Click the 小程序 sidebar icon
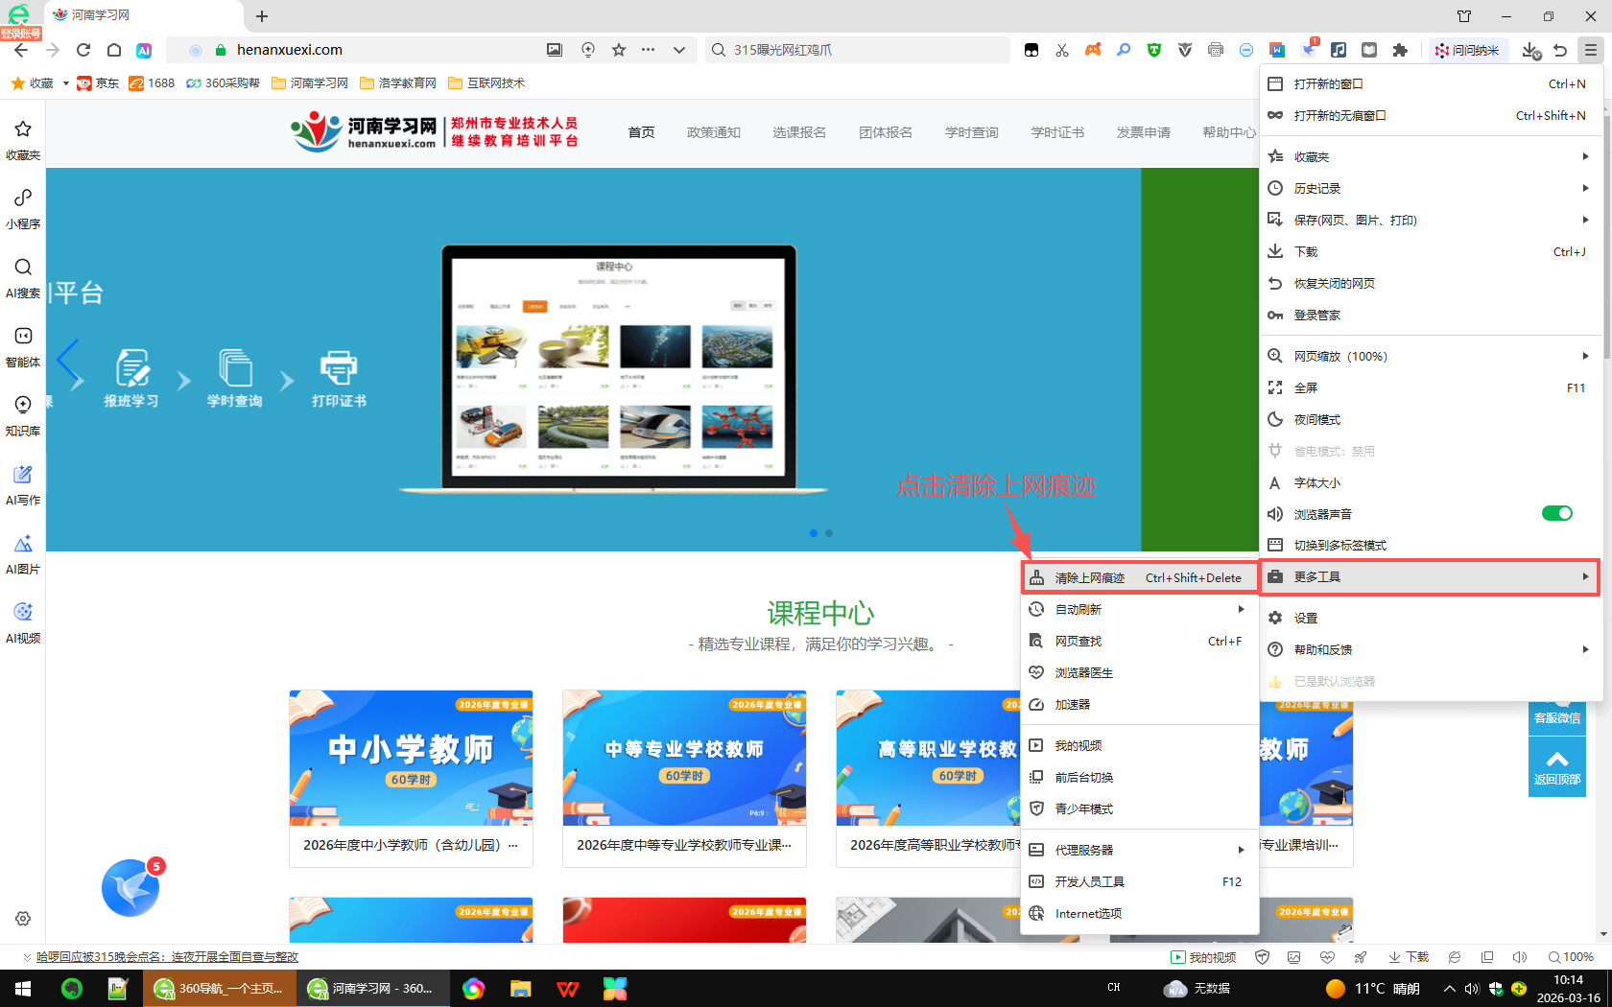The image size is (1612, 1007). [x=23, y=208]
